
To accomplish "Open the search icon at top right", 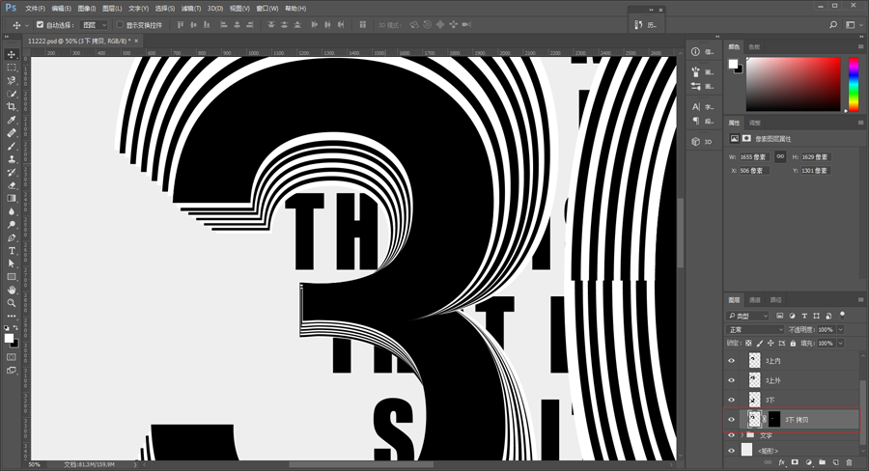I will click(833, 25).
